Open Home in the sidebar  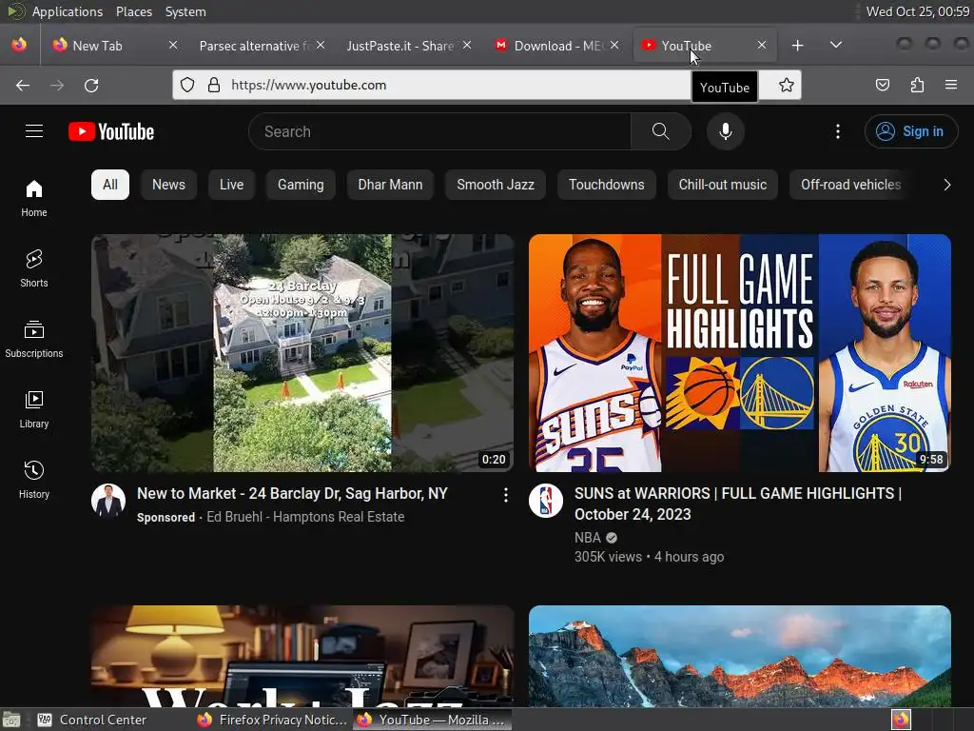[33, 199]
